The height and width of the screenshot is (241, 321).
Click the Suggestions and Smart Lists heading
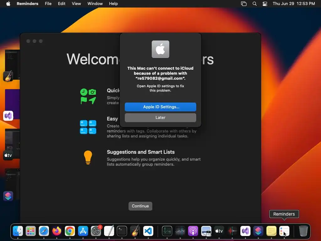pos(141,152)
